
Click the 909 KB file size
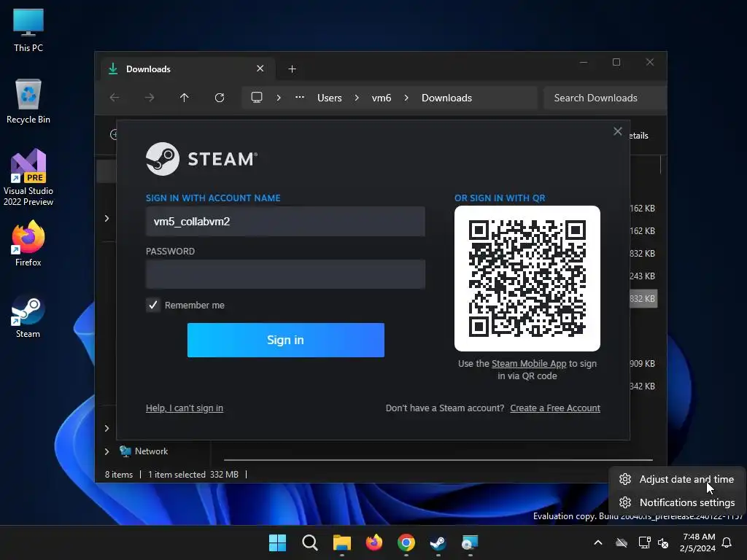point(642,363)
